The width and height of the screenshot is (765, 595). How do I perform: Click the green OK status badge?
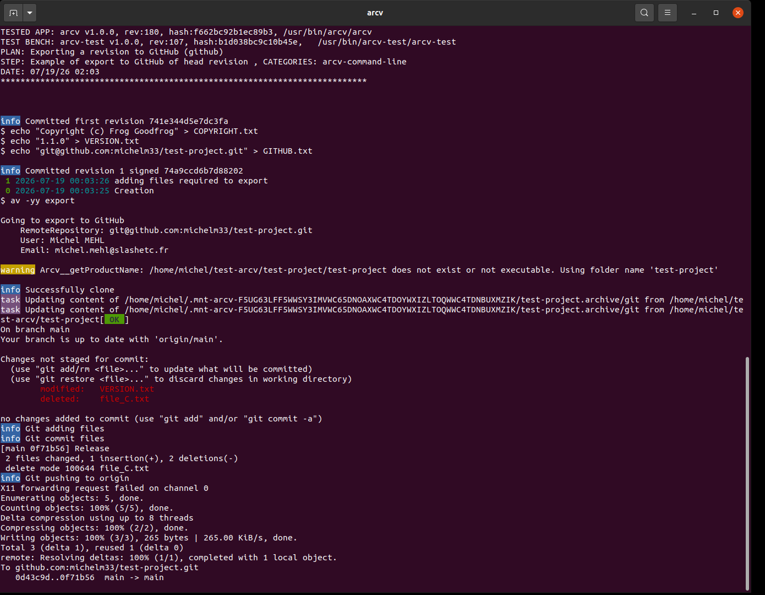[x=114, y=320]
